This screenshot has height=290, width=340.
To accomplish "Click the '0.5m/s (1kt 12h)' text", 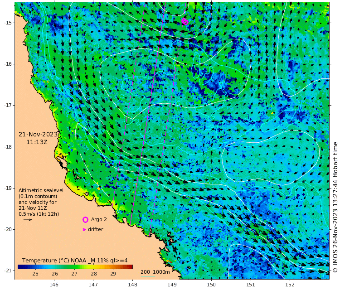I will coord(39,214).
